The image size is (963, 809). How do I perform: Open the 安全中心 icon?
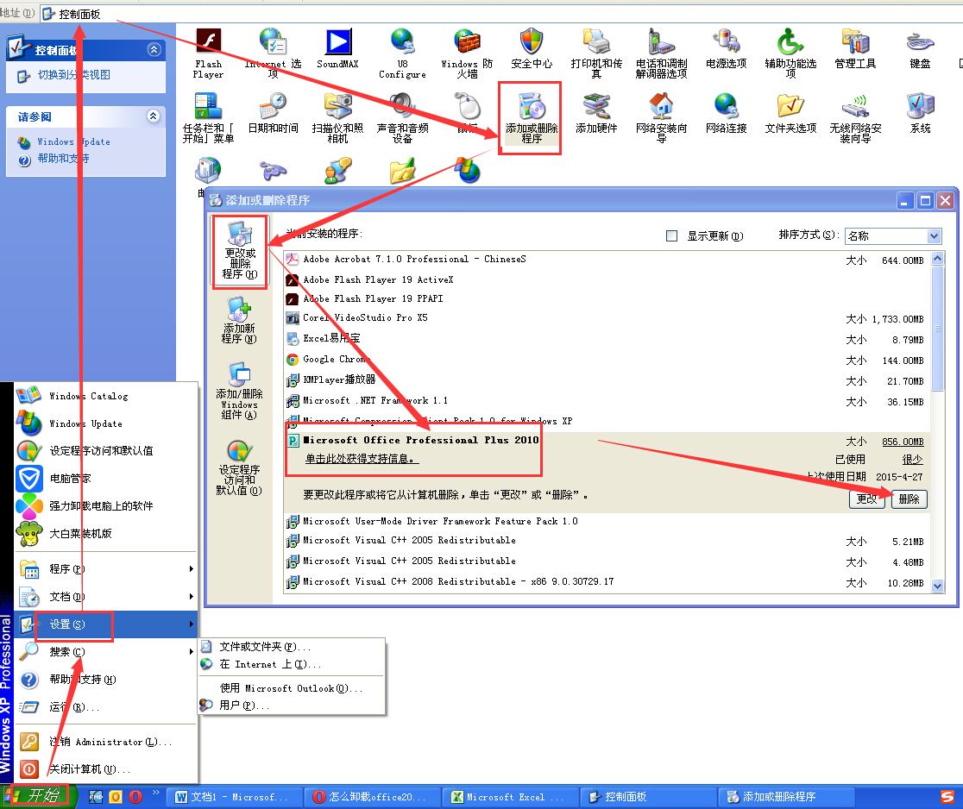click(532, 48)
